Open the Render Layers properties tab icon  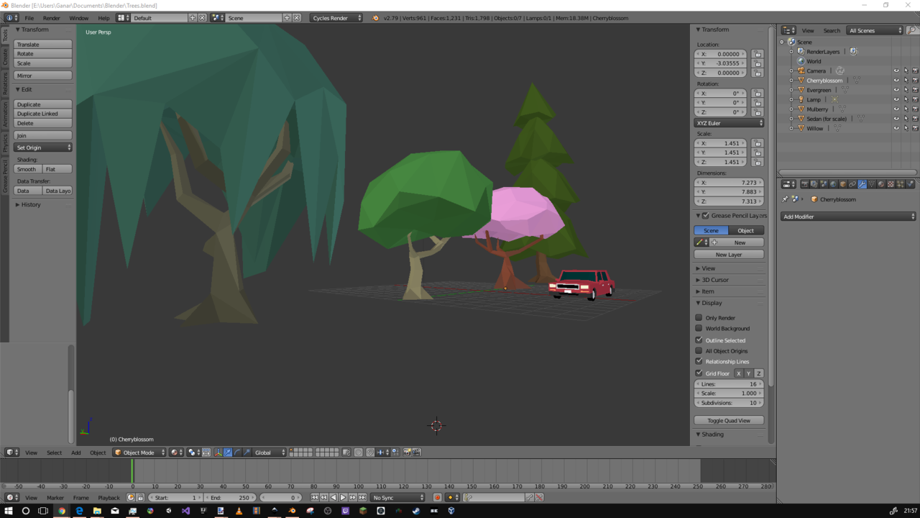(814, 183)
